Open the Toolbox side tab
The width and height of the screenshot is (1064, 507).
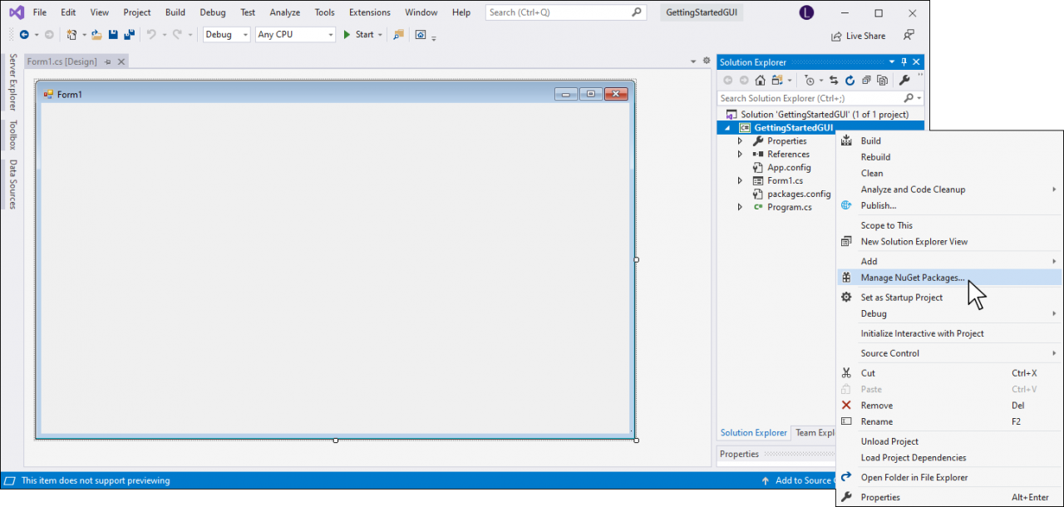[x=12, y=135]
